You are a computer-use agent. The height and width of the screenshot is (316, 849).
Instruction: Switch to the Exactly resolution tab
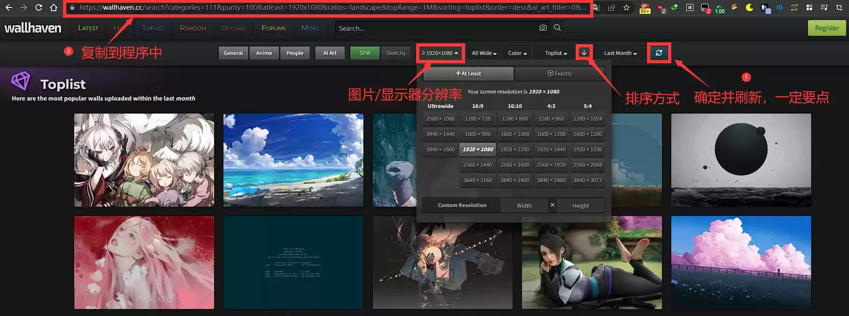tap(559, 74)
